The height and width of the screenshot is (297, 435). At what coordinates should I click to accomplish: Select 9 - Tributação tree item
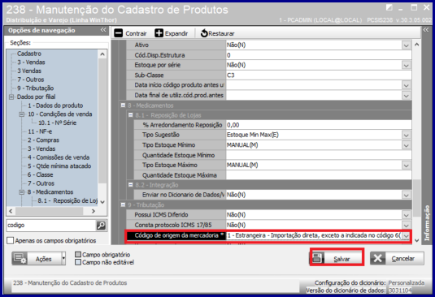coord(35,88)
